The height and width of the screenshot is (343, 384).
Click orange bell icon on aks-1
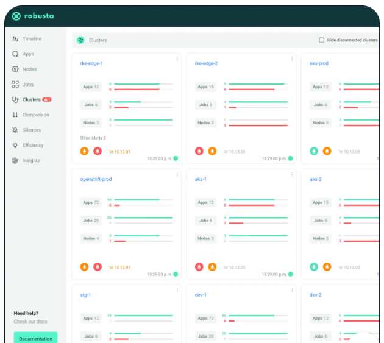click(212, 267)
